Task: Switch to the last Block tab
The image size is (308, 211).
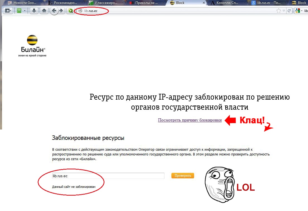Action: [x=299, y=3]
